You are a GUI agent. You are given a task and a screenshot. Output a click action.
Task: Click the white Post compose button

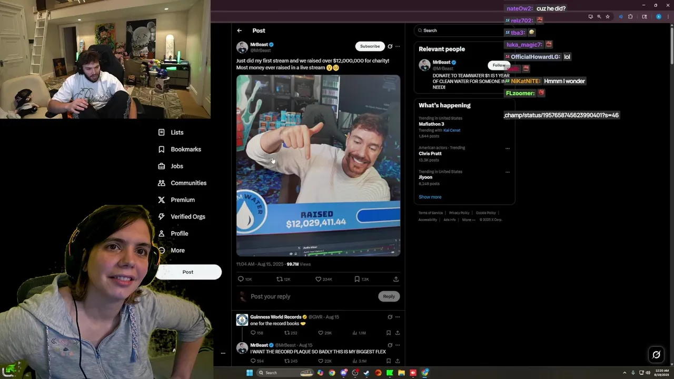pos(188,272)
